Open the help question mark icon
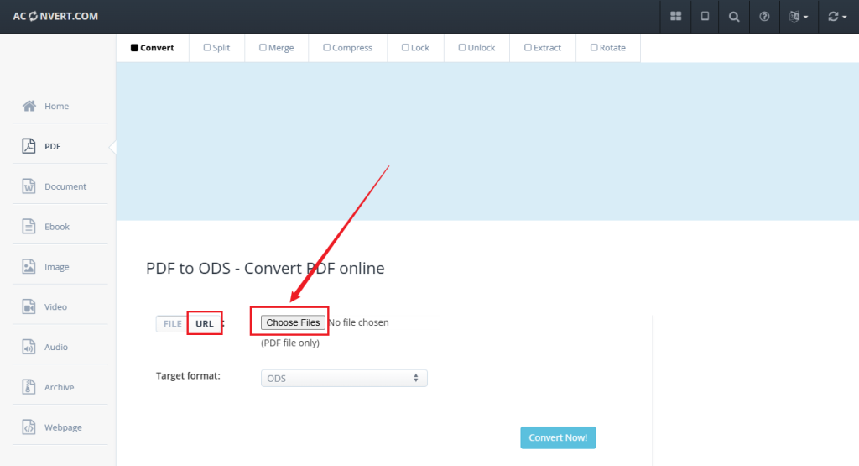The image size is (859, 466). [x=764, y=17]
